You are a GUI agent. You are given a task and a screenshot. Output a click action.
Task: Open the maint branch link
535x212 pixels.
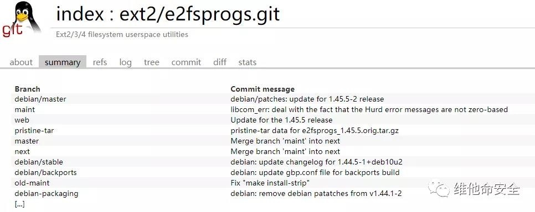24,109
